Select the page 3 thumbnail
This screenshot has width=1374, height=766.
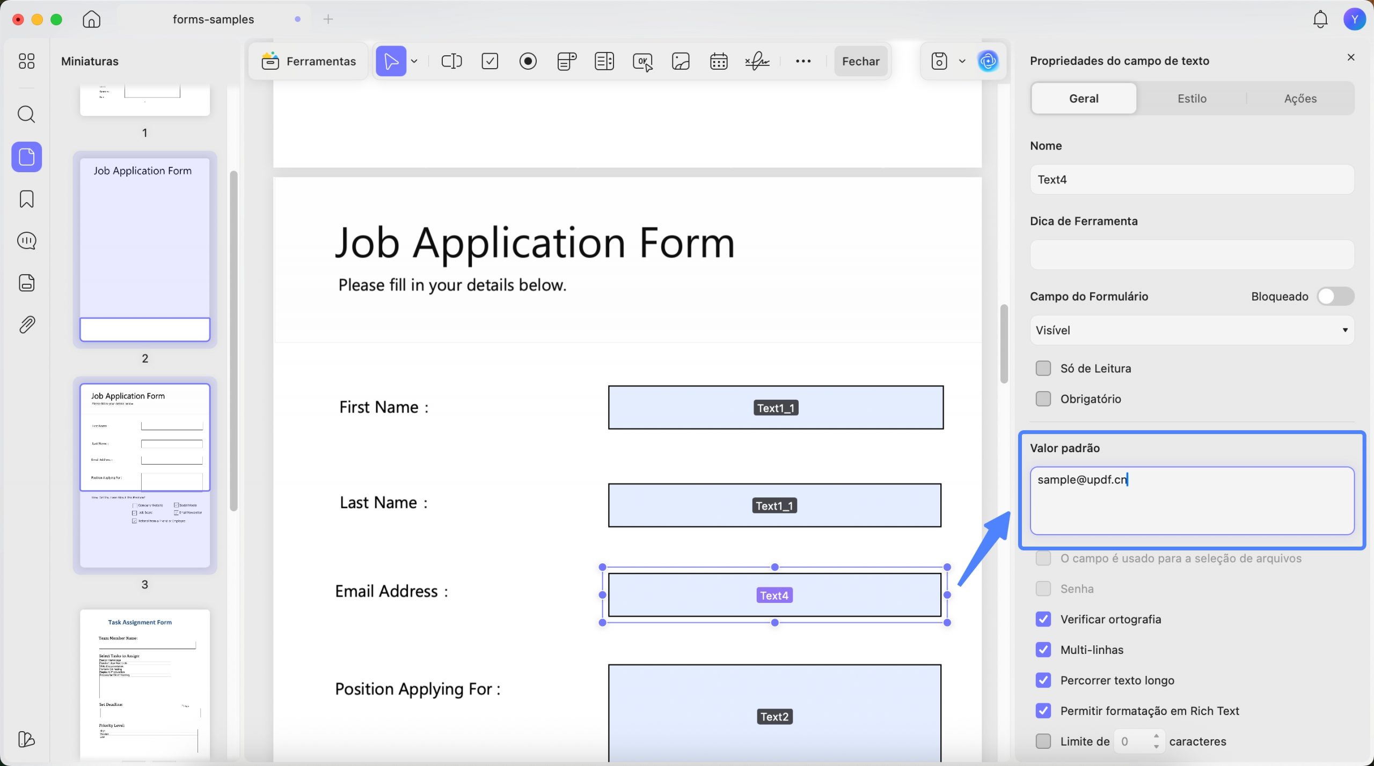145,475
